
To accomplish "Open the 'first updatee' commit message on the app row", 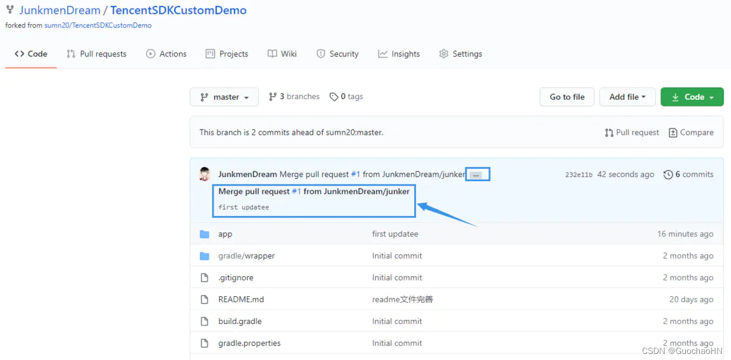I will click(x=395, y=234).
